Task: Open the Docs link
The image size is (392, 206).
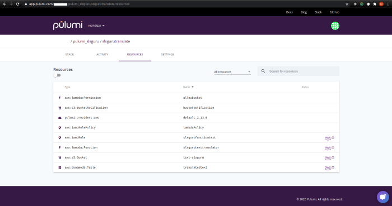Action: 290,12
